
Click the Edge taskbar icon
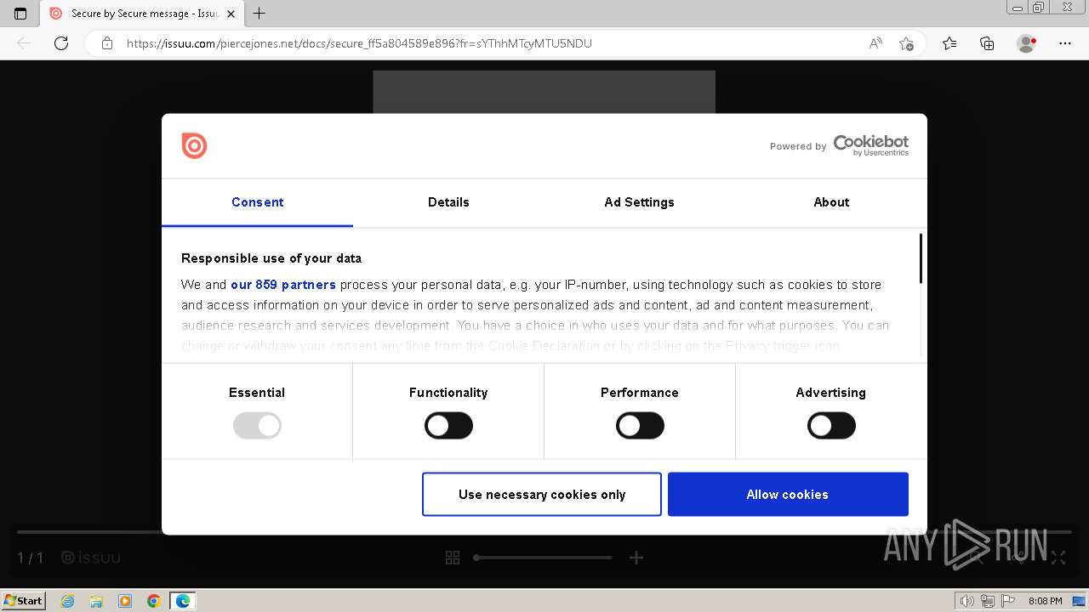click(183, 601)
